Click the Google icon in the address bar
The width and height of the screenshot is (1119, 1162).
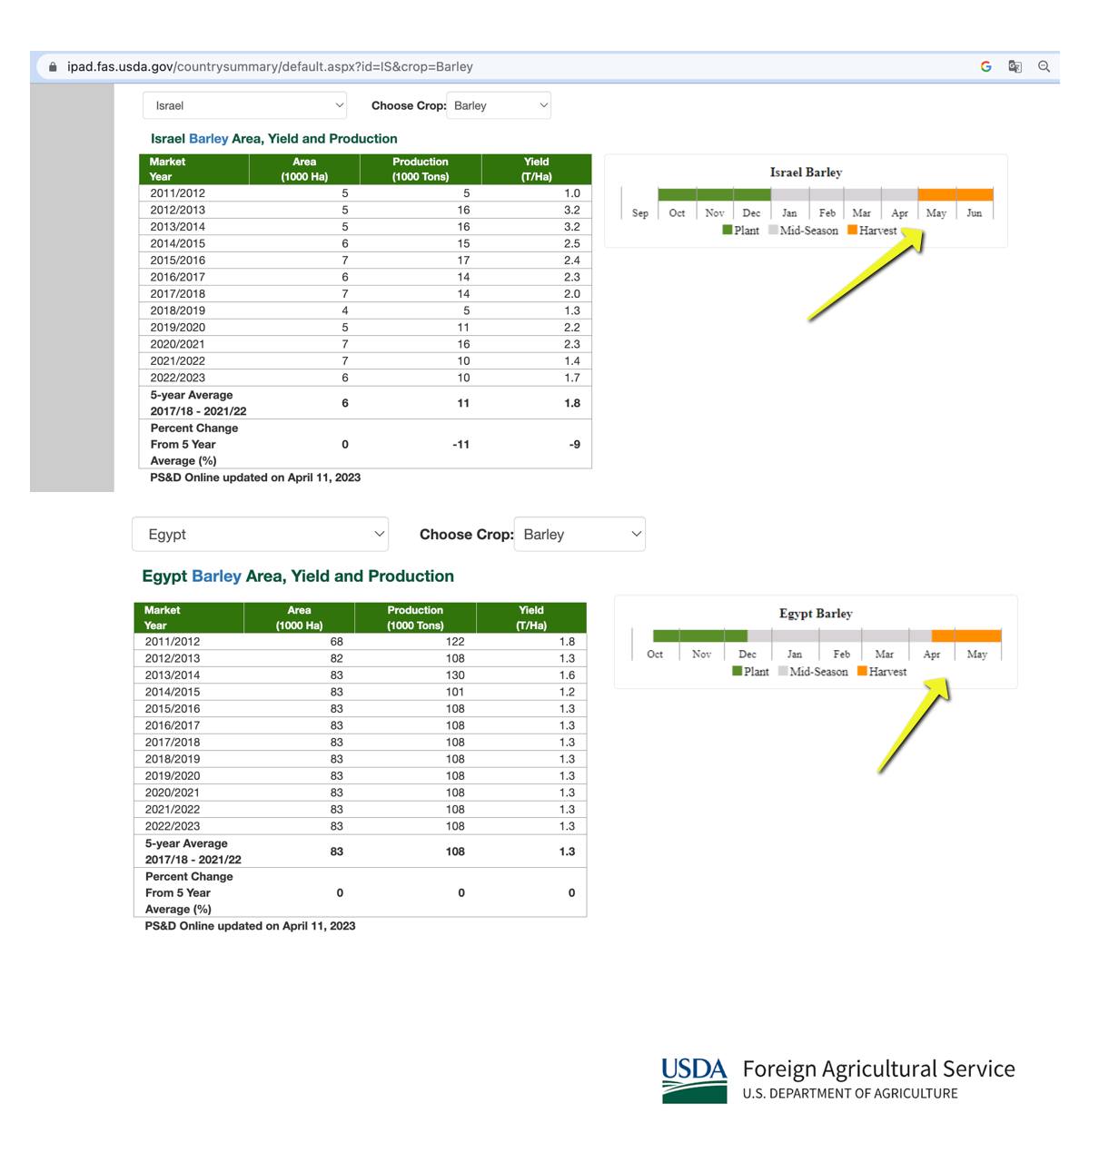click(x=985, y=66)
